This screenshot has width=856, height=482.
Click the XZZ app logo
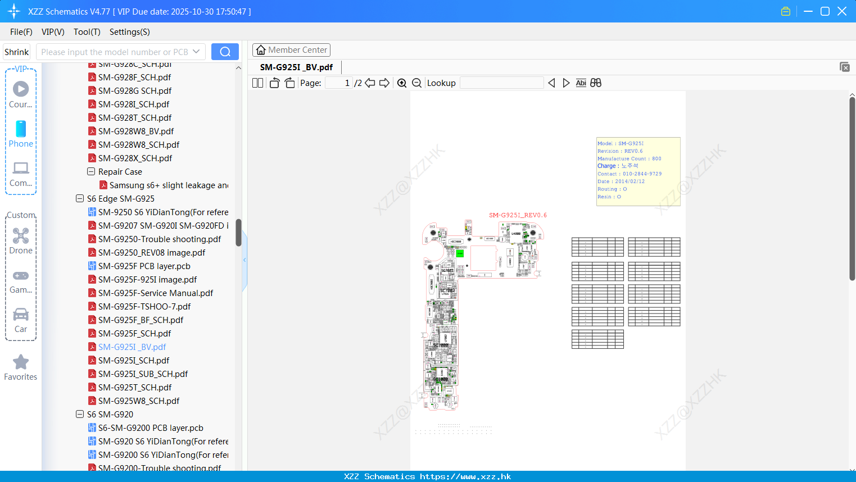click(13, 11)
